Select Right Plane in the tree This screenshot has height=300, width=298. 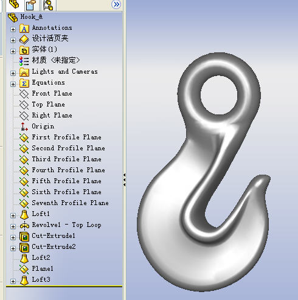52,115
